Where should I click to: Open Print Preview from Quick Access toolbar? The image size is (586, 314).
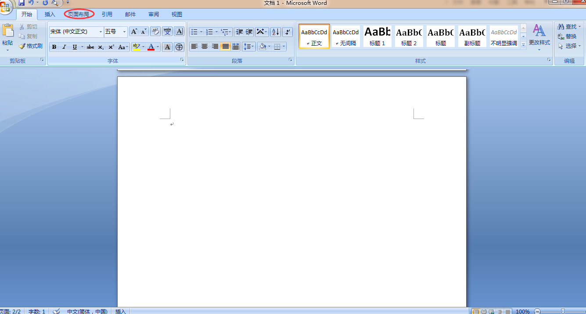coord(55,3)
